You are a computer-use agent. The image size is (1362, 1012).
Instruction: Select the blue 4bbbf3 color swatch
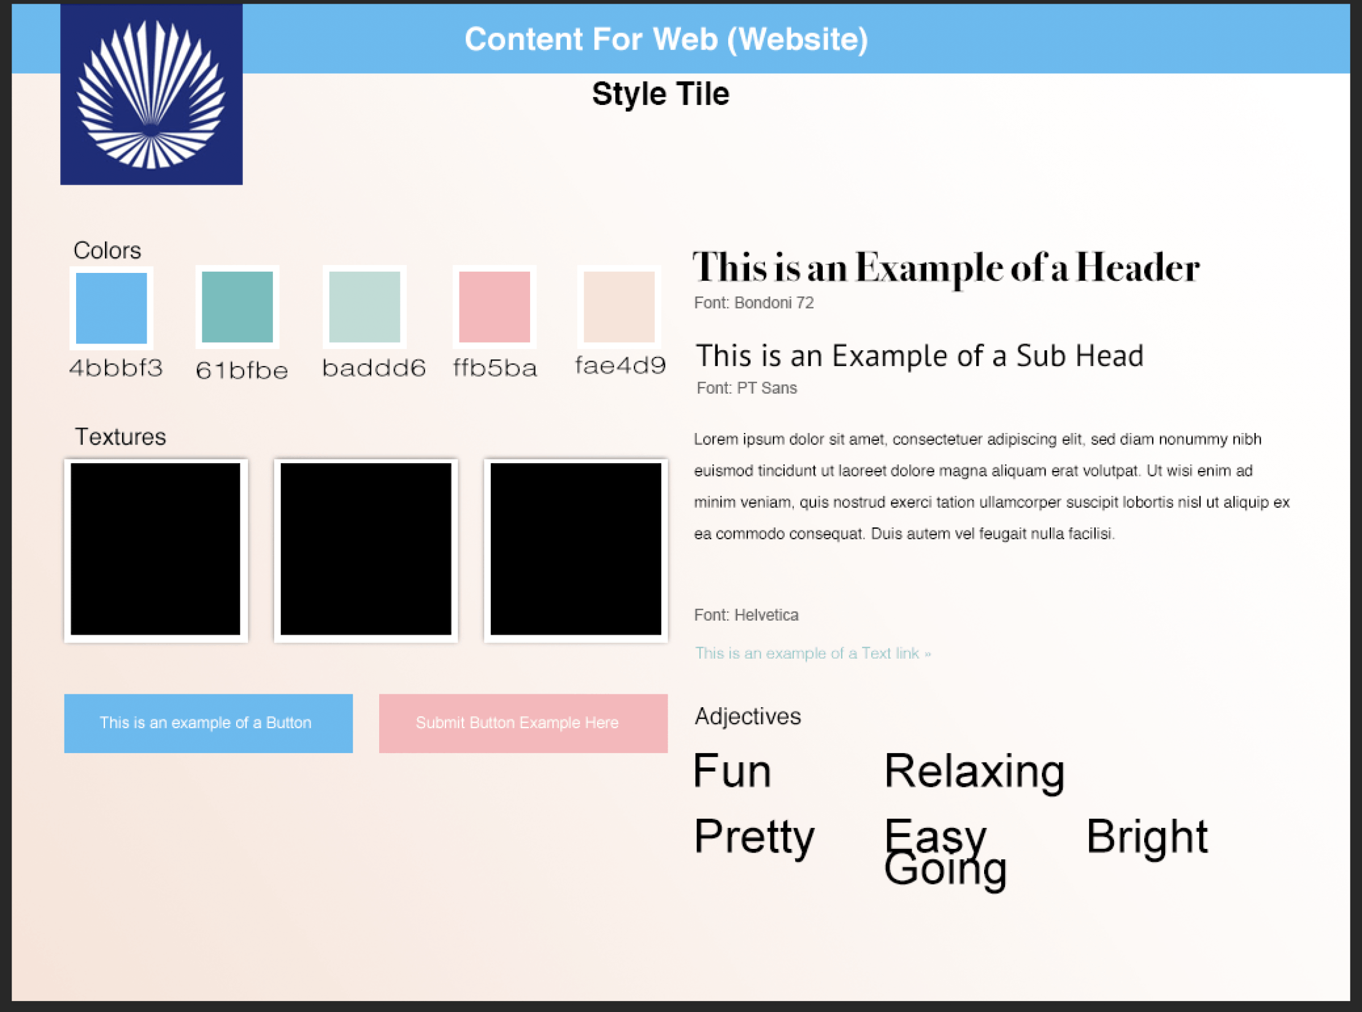pyautogui.click(x=112, y=308)
